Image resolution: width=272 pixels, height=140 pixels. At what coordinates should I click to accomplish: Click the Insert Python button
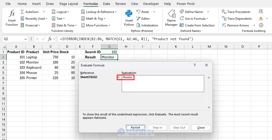click(x=129, y=18)
